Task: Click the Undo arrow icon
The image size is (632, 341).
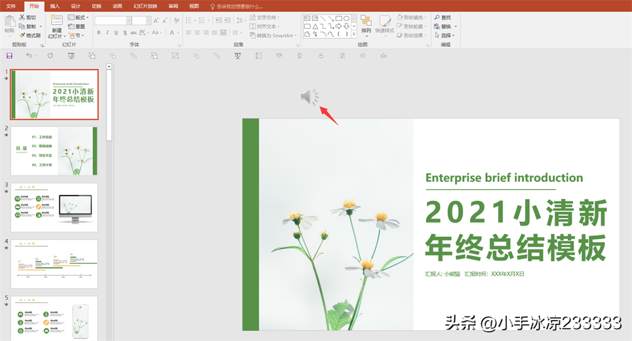Action: [x=29, y=56]
